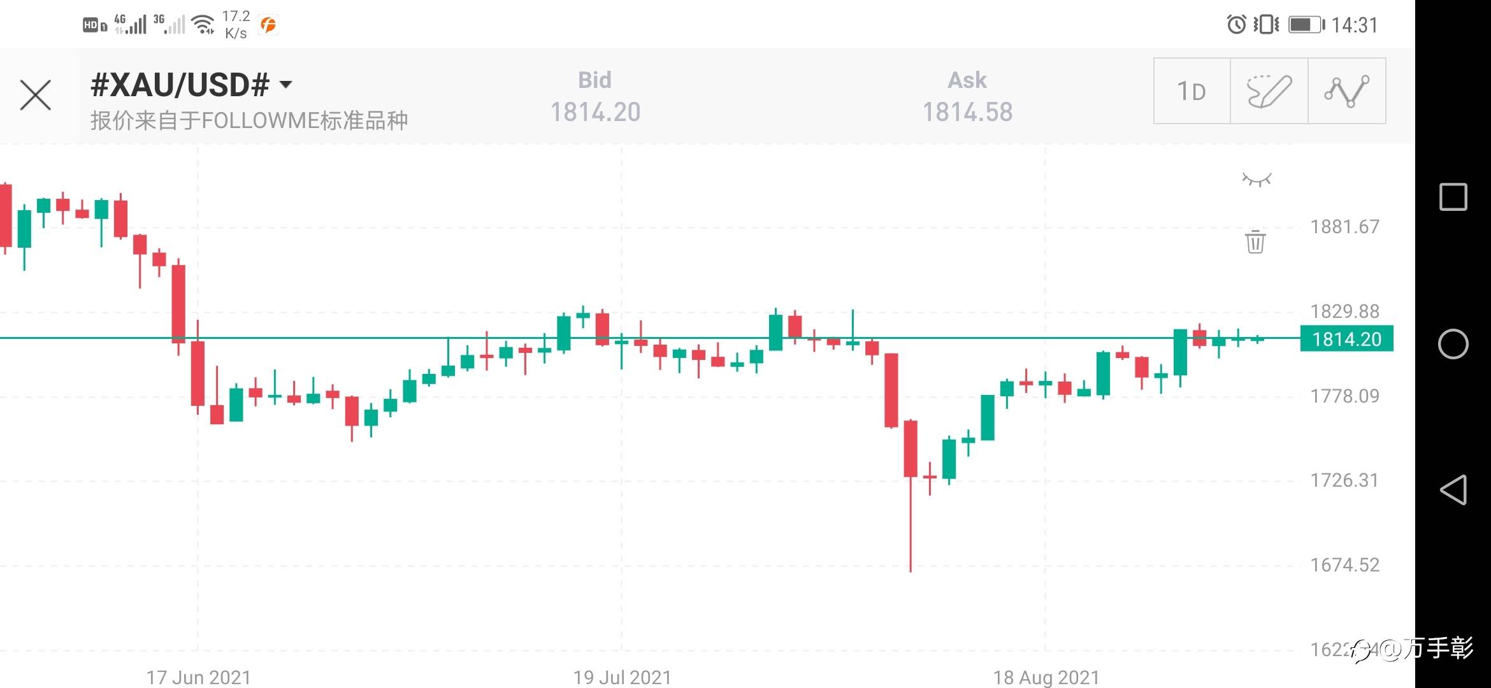Tap the FOLLOWME orange notification icon
Screen dimensions: 1491x688
point(268,25)
